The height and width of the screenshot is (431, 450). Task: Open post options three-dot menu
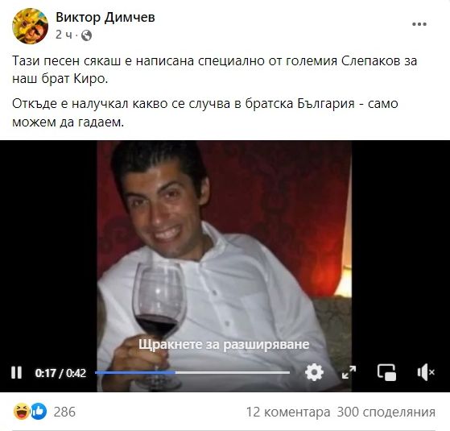[419, 24]
